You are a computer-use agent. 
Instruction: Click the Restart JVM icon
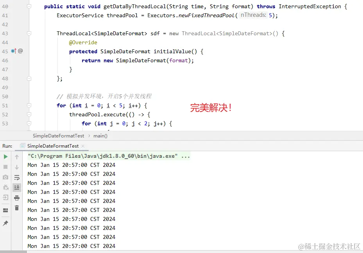pyautogui.click(x=5, y=187)
